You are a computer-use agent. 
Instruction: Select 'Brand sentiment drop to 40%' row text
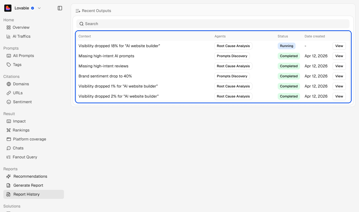point(105,76)
